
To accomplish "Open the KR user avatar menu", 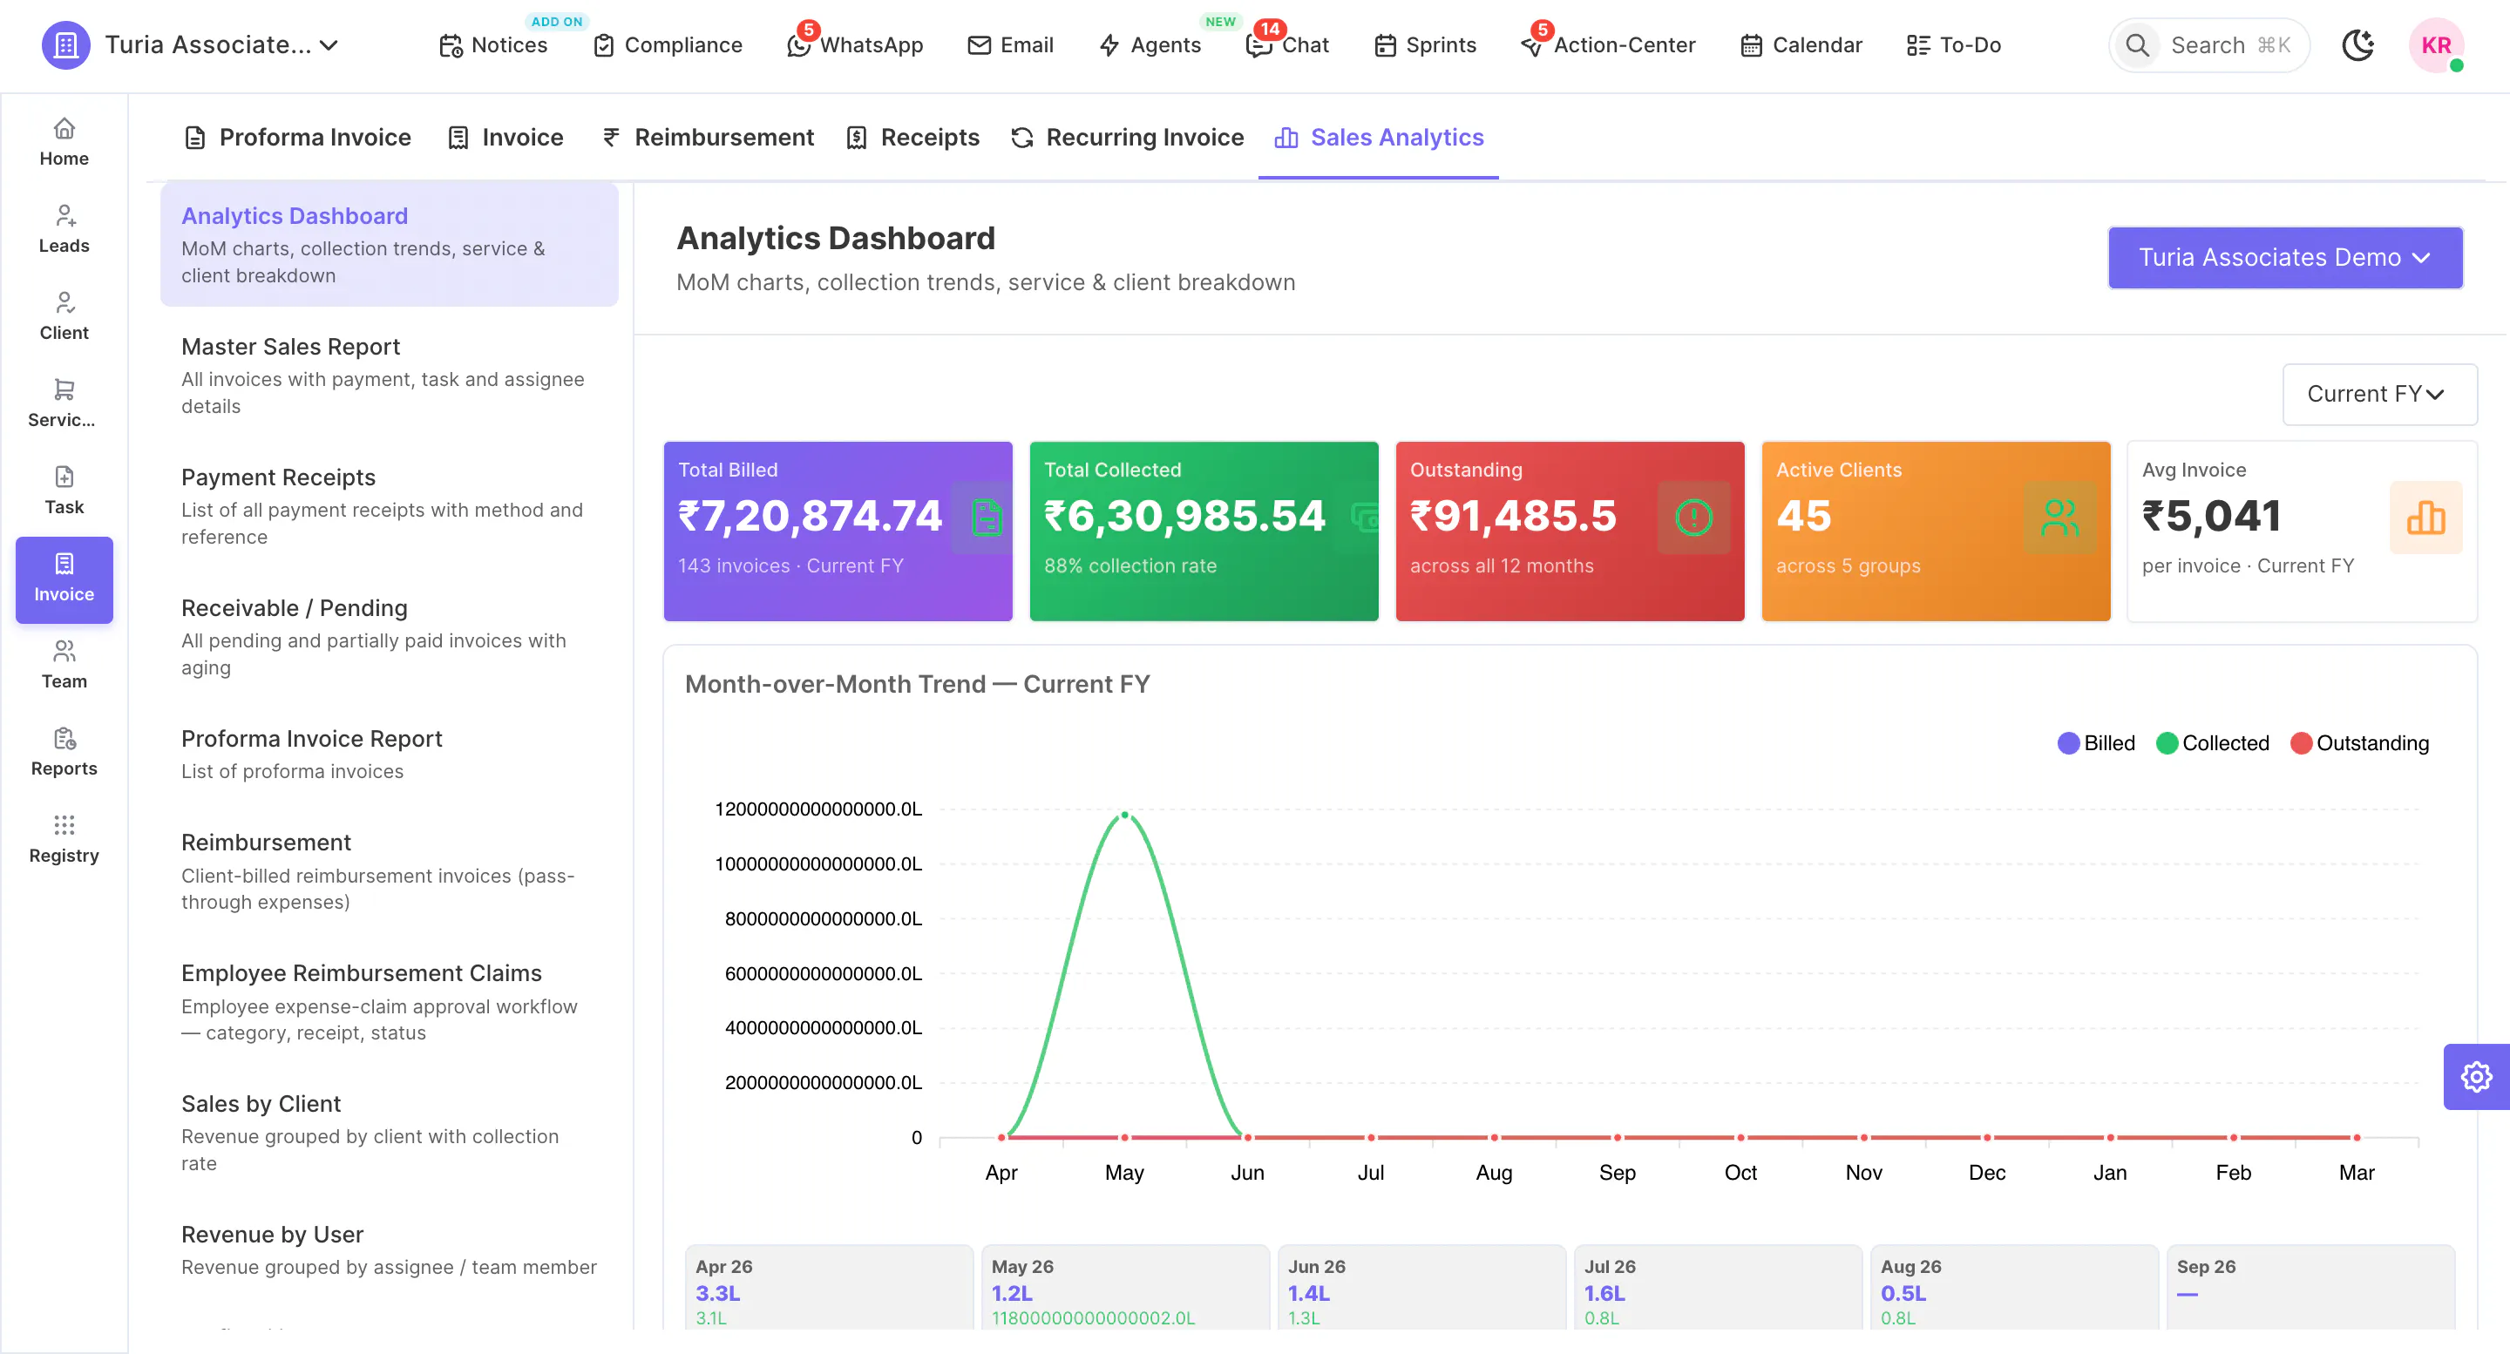I will pyautogui.click(x=2436, y=44).
